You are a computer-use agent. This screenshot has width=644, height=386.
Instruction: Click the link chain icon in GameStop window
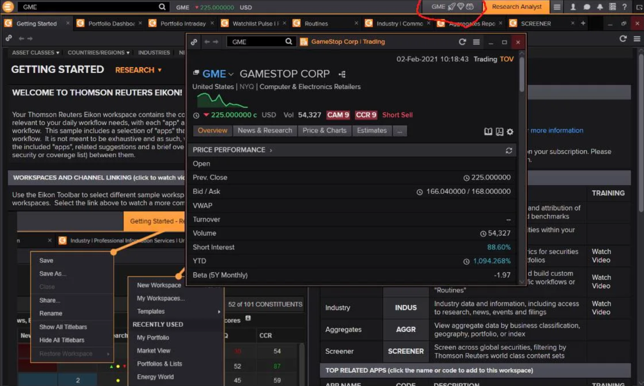pyautogui.click(x=194, y=42)
